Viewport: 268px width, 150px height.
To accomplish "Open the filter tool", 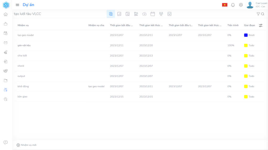I will [x=258, y=14].
